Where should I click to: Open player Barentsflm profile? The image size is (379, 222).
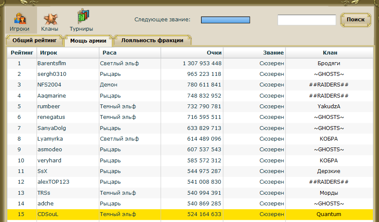(51, 63)
